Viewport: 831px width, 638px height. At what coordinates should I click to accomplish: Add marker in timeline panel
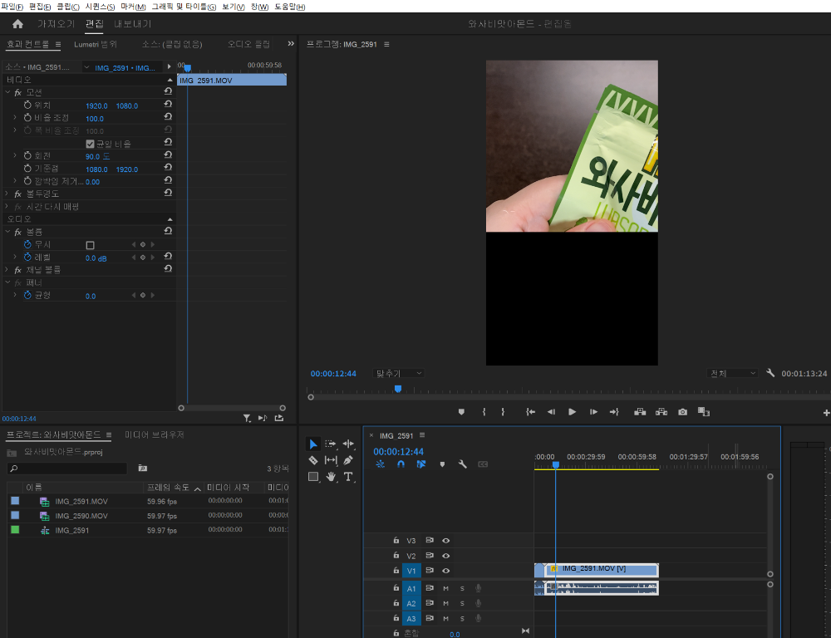pyautogui.click(x=443, y=464)
